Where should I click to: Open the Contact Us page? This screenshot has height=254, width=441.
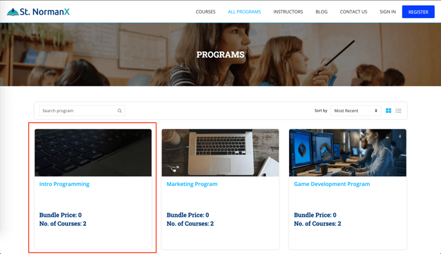coord(354,12)
